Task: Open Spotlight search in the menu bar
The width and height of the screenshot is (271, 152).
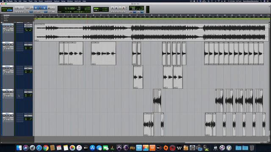Action: pos(261,1)
